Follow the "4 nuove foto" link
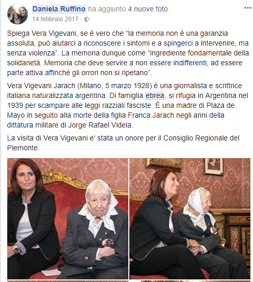 [148, 9]
